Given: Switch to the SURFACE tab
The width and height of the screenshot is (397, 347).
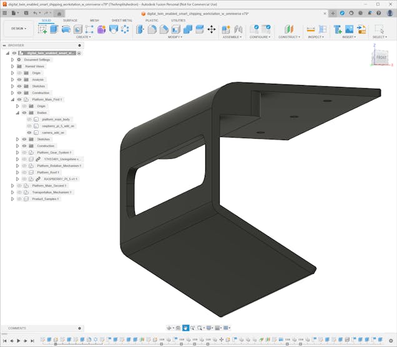Looking at the screenshot, I should (71, 20).
